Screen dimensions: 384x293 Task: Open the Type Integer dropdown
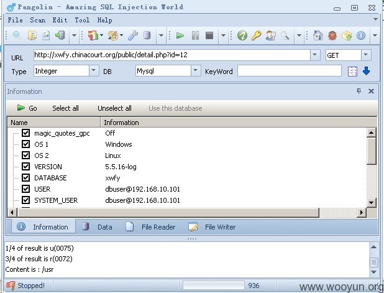click(x=94, y=71)
